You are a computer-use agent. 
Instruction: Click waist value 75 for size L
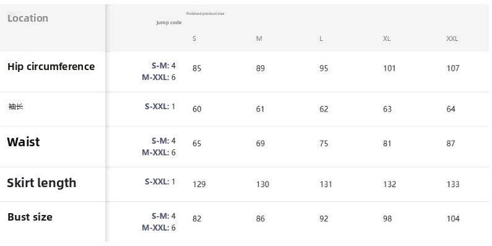point(324,144)
